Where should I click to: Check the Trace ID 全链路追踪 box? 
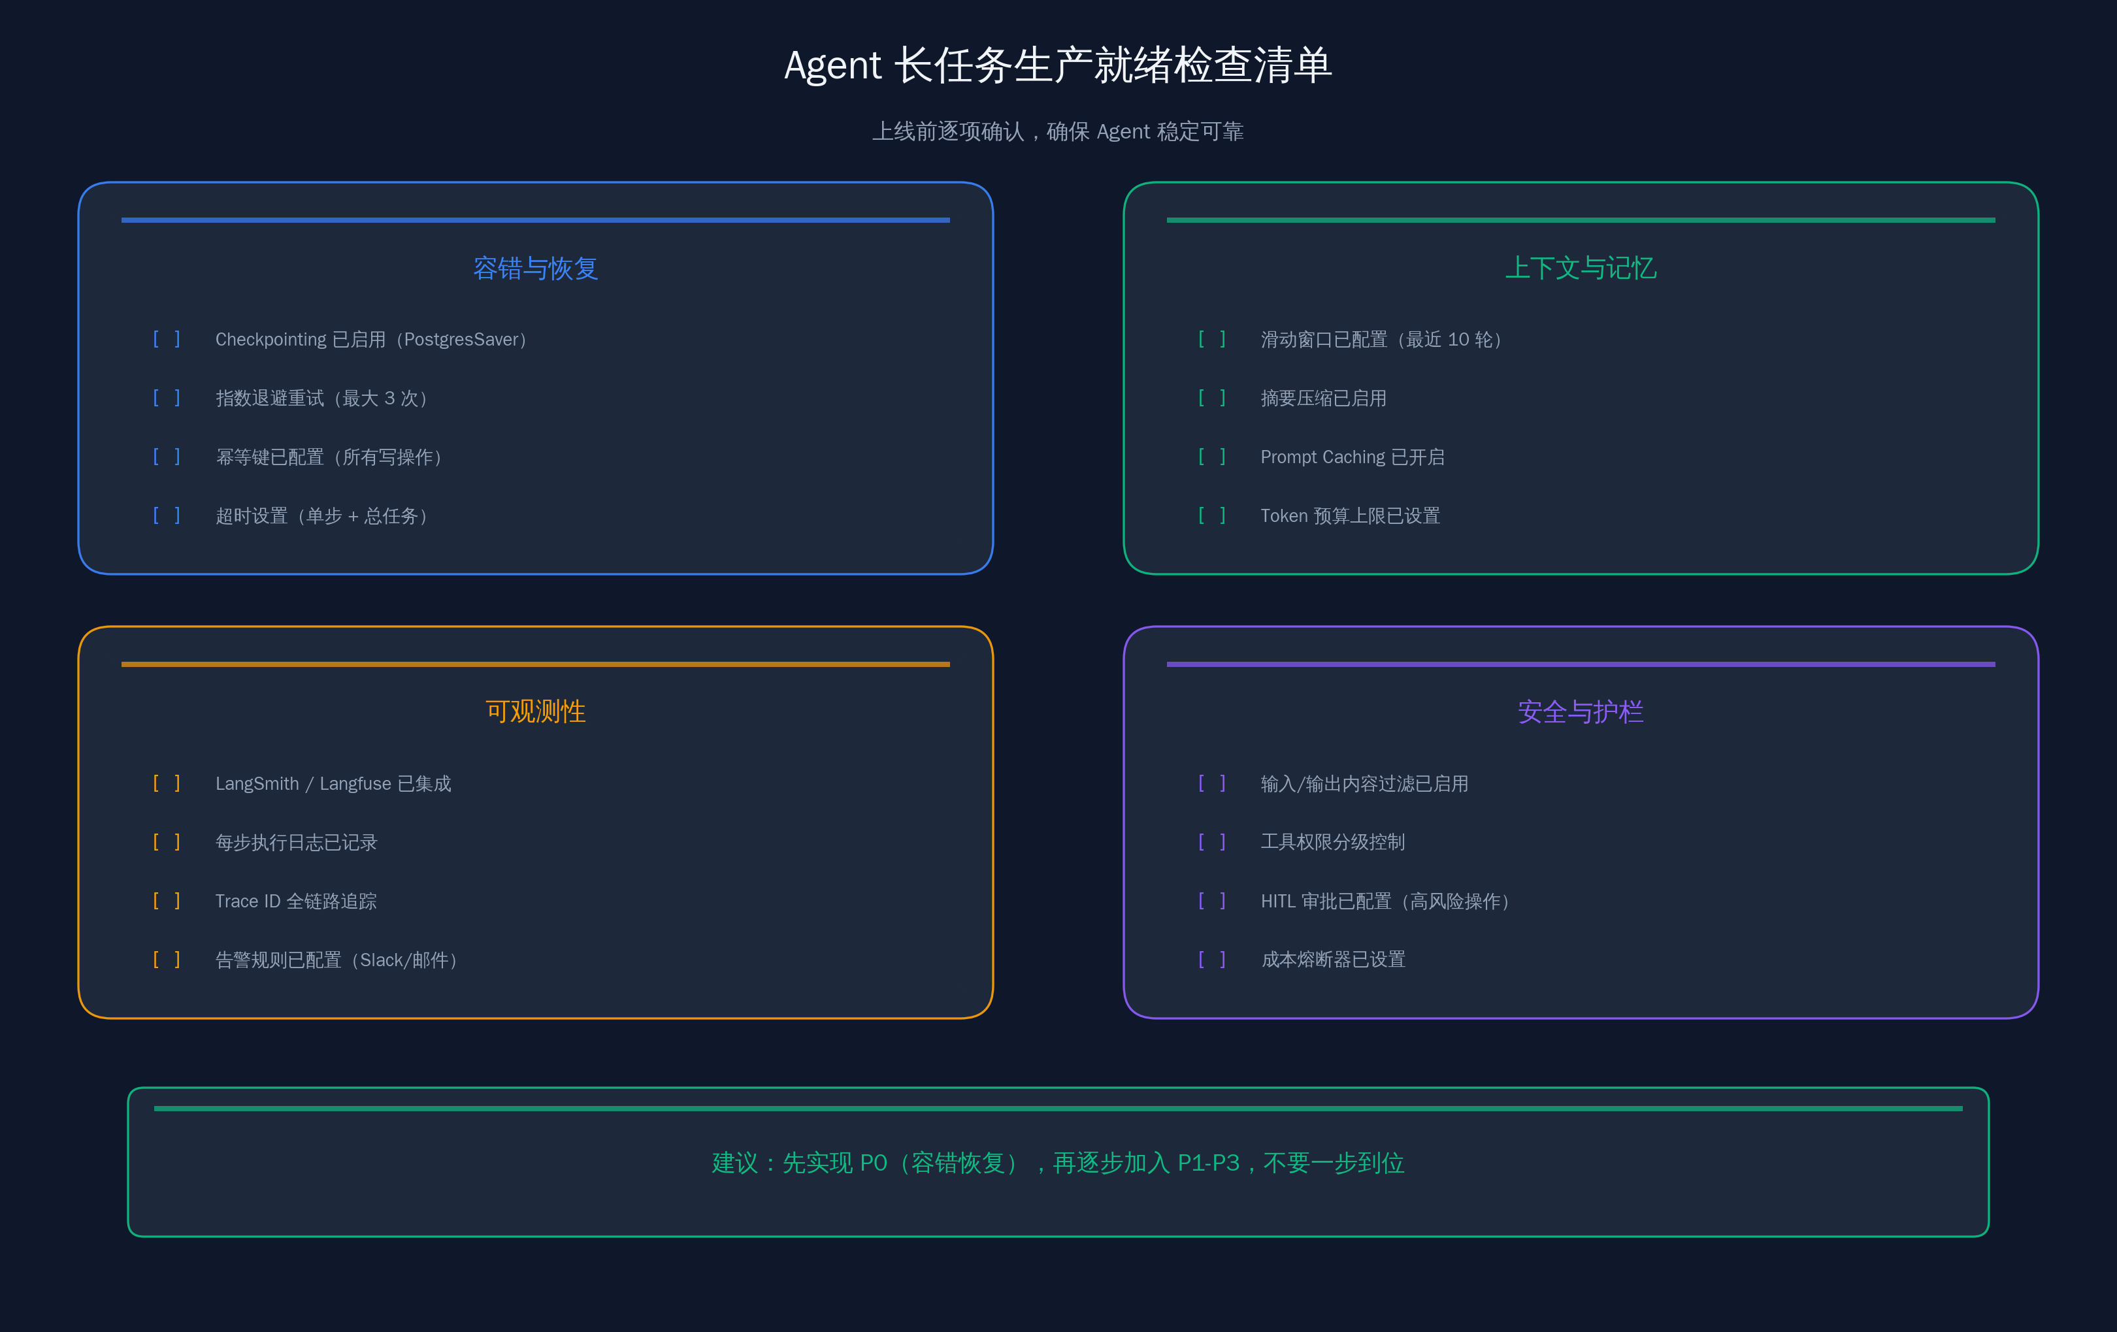tap(166, 900)
